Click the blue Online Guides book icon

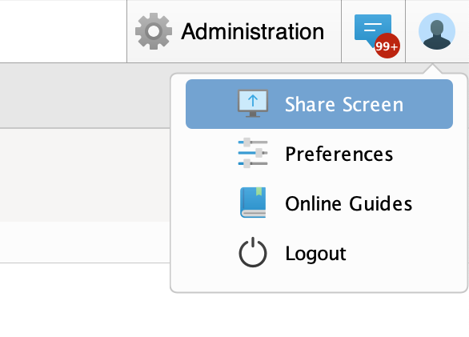(253, 203)
